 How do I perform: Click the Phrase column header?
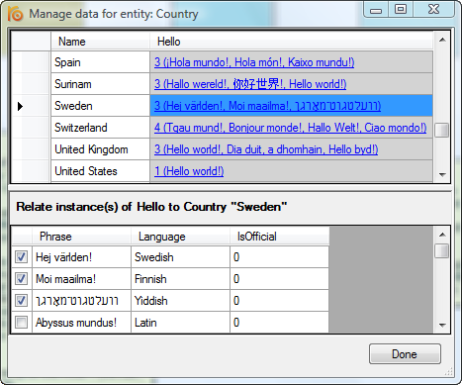click(x=81, y=237)
